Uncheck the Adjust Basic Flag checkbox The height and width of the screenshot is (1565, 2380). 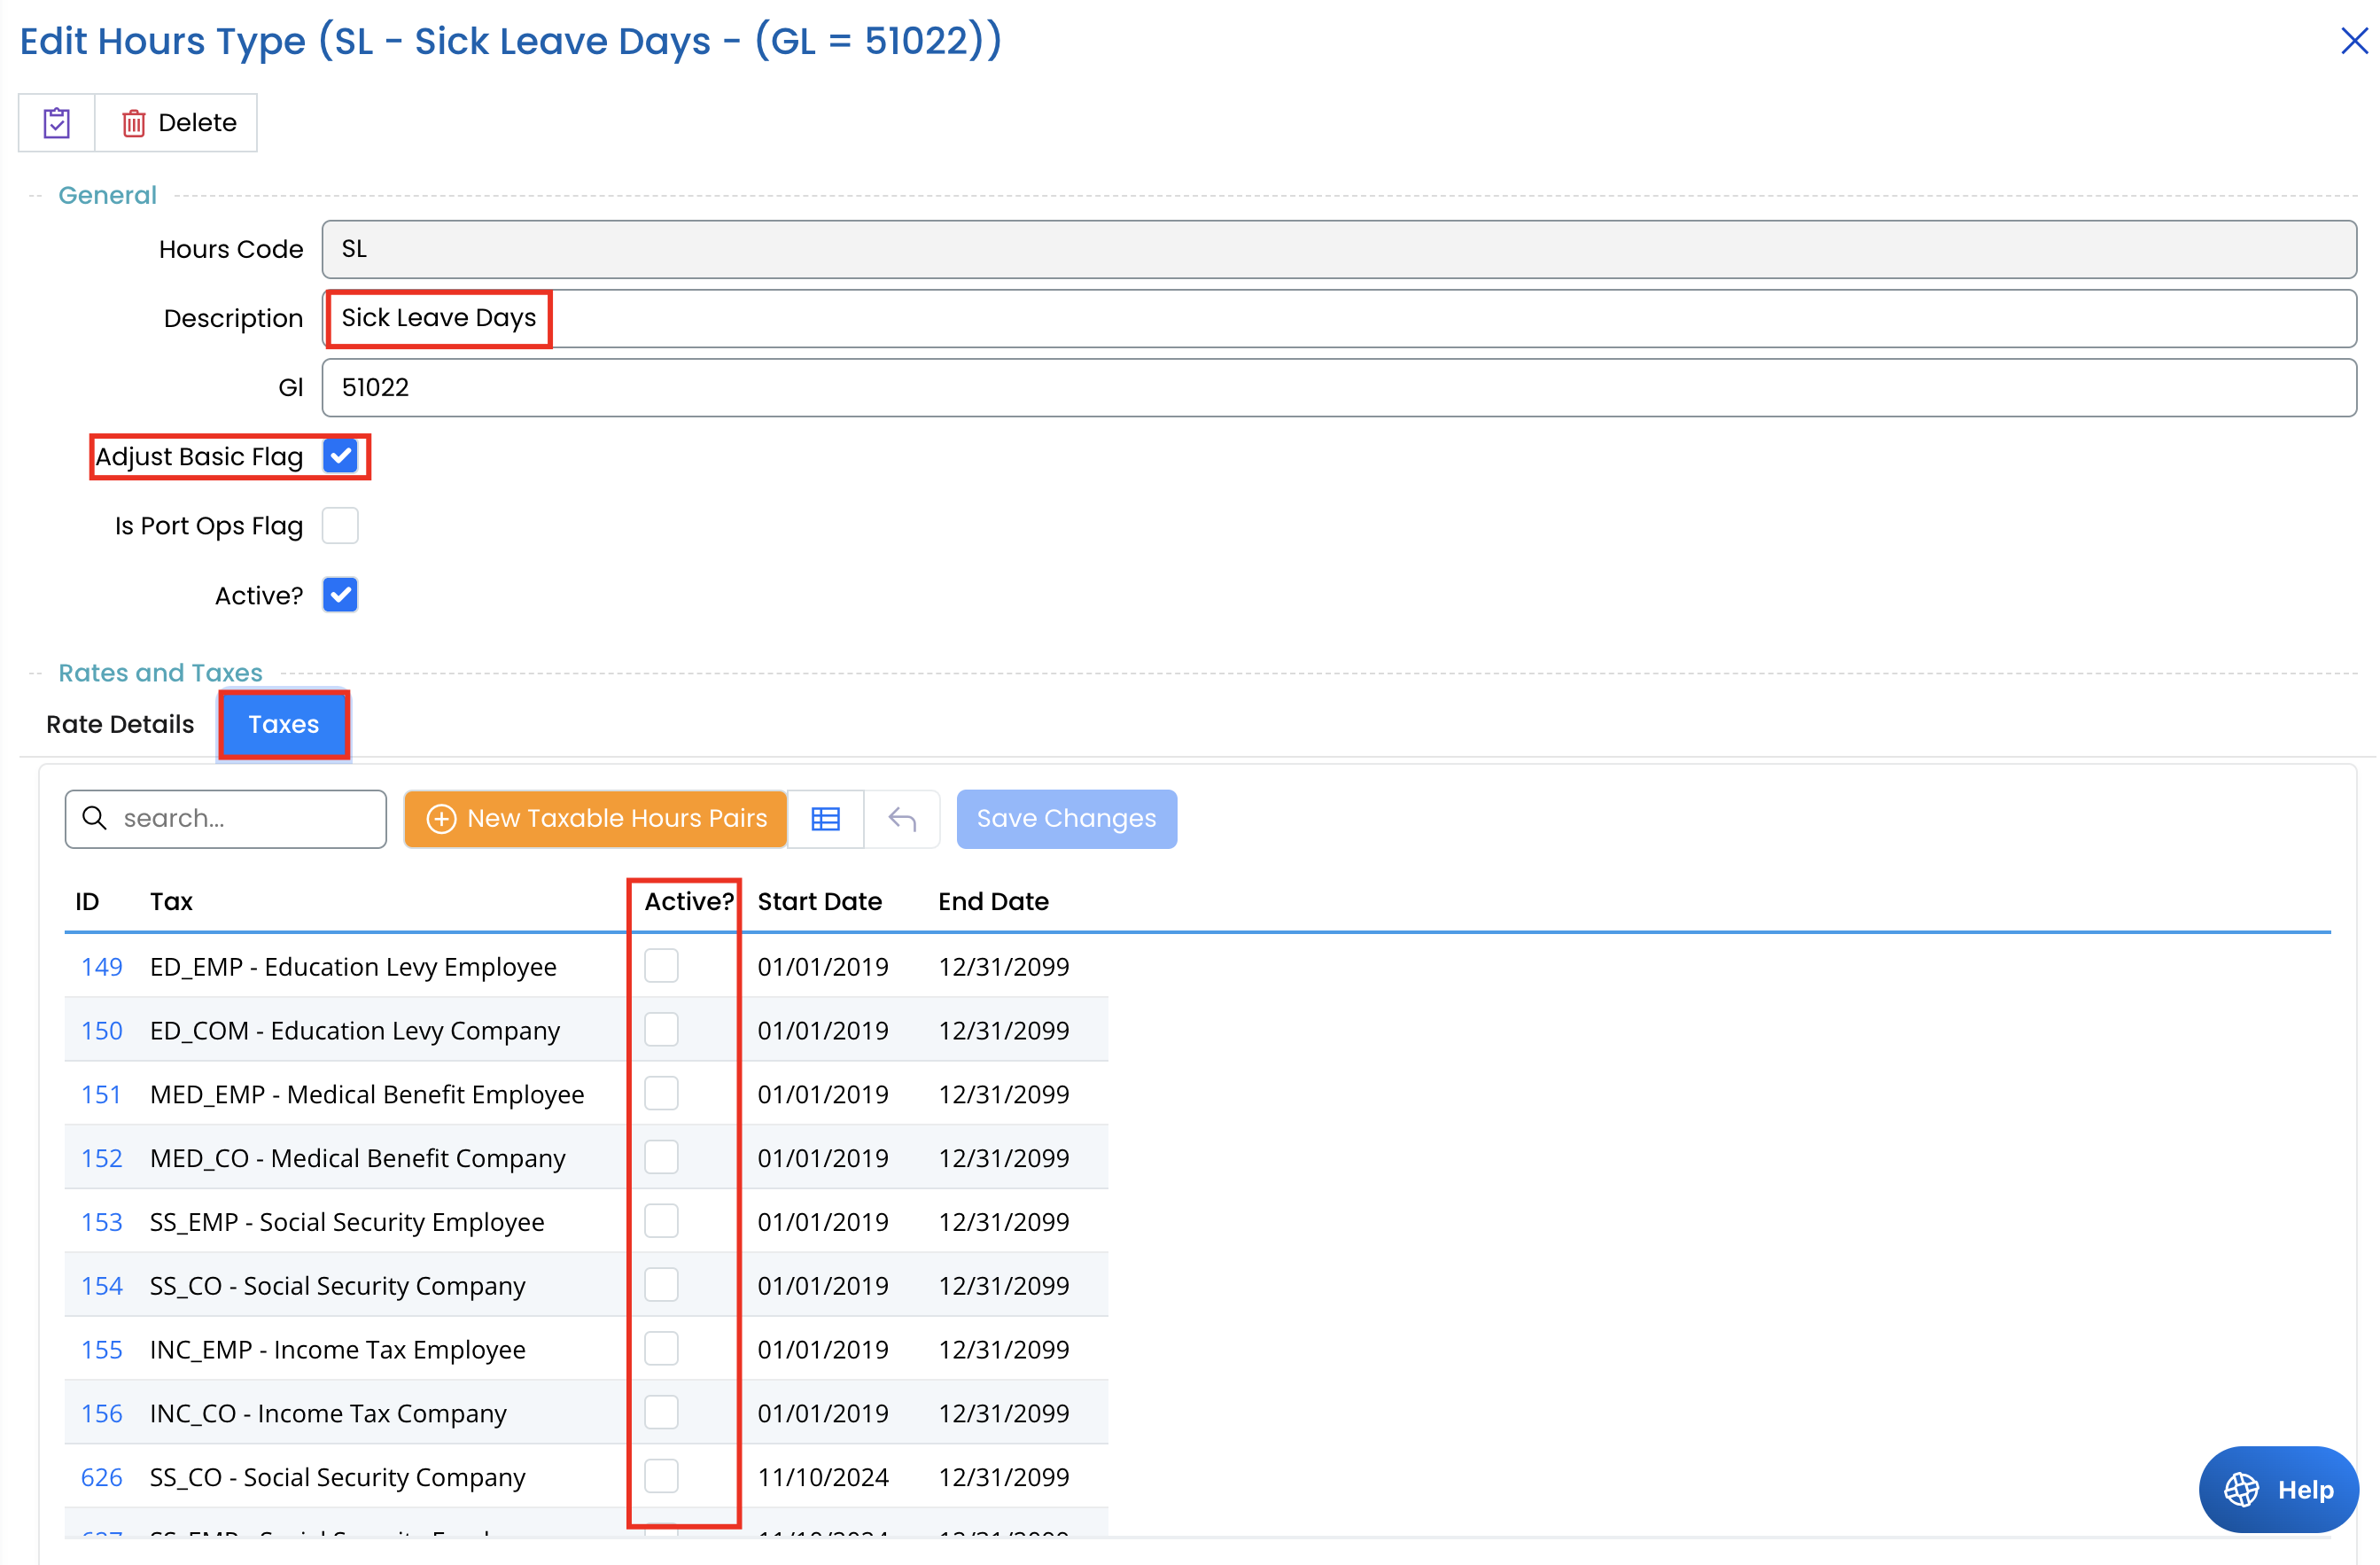pyautogui.click(x=340, y=456)
